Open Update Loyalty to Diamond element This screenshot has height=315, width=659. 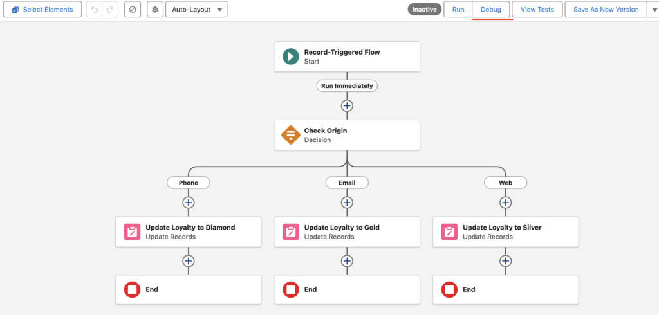pos(189,232)
